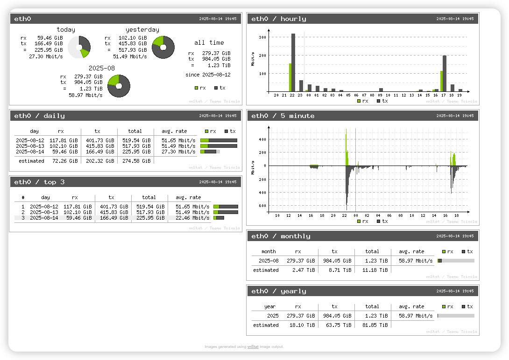The width and height of the screenshot is (509, 360).
Task: Click the "yesterday" traffic pie chart
Action: [x=163, y=47]
